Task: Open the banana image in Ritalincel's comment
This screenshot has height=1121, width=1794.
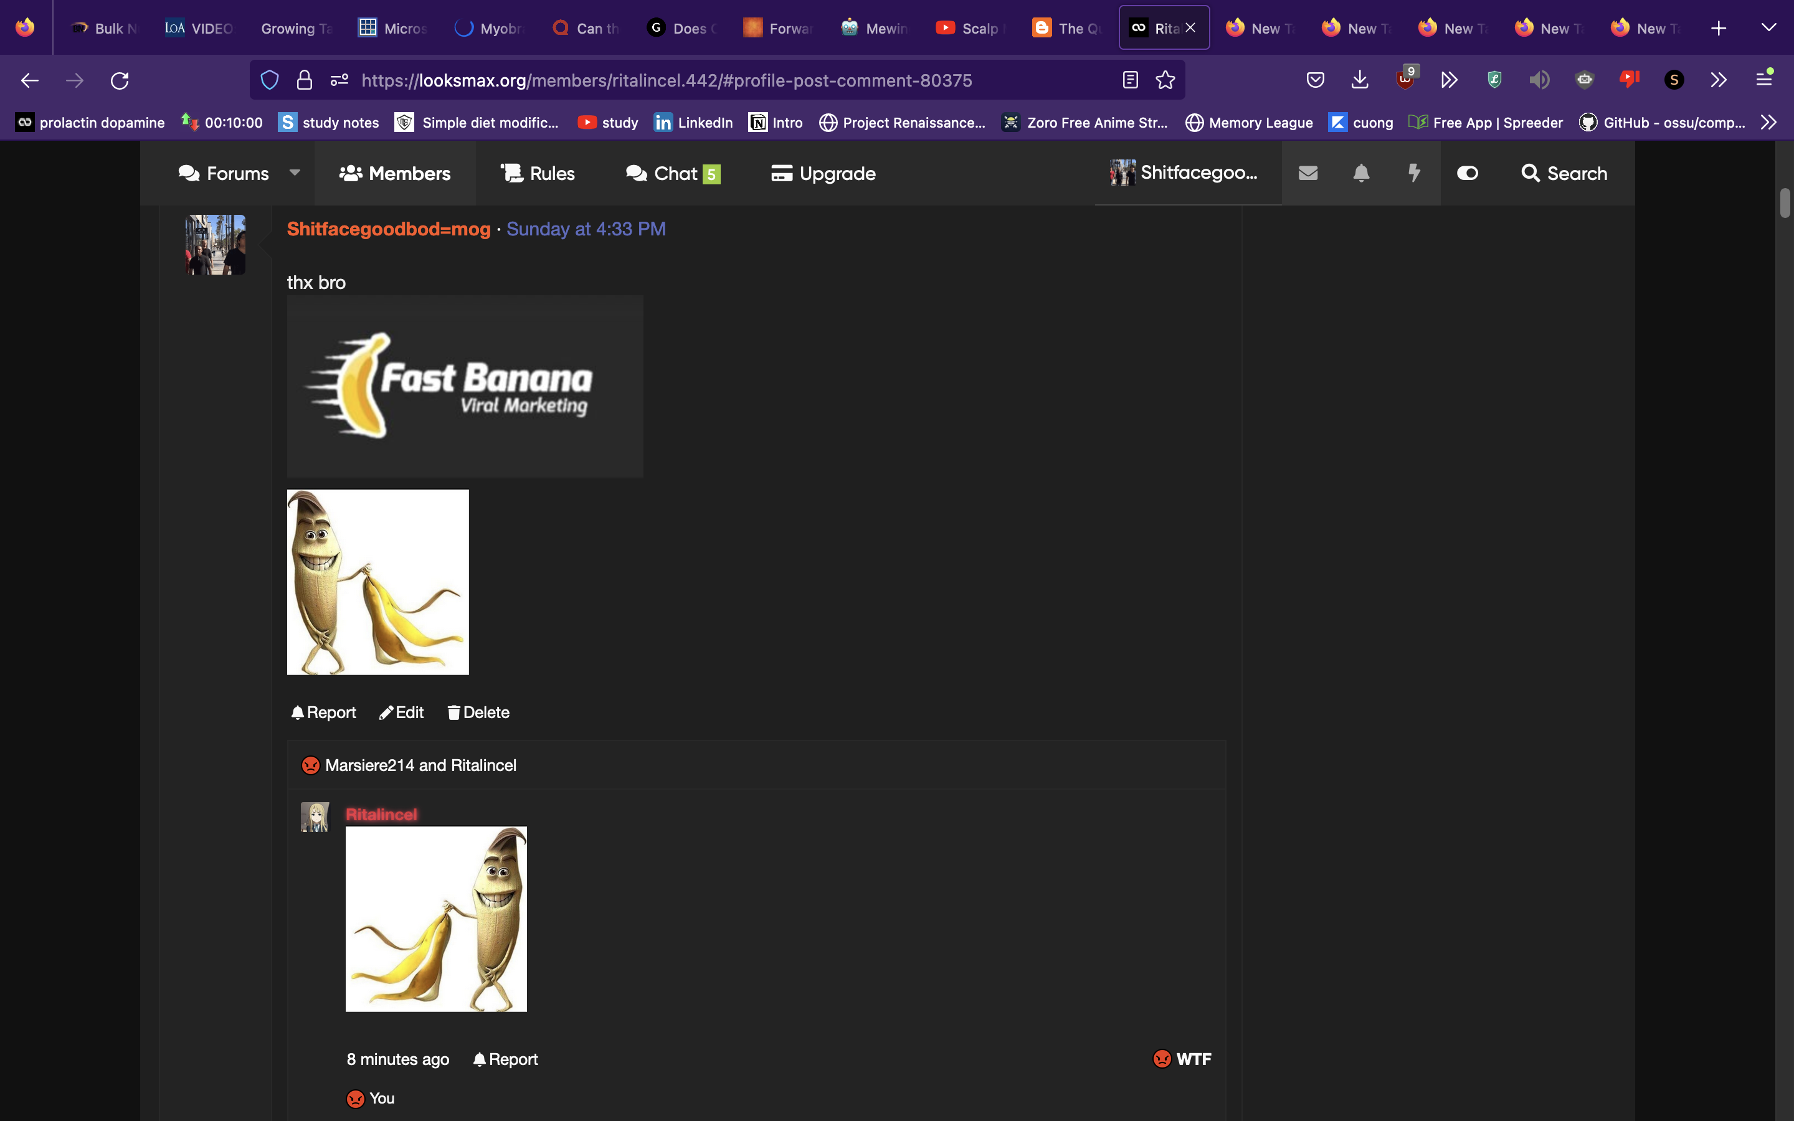Action: (436, 918)
